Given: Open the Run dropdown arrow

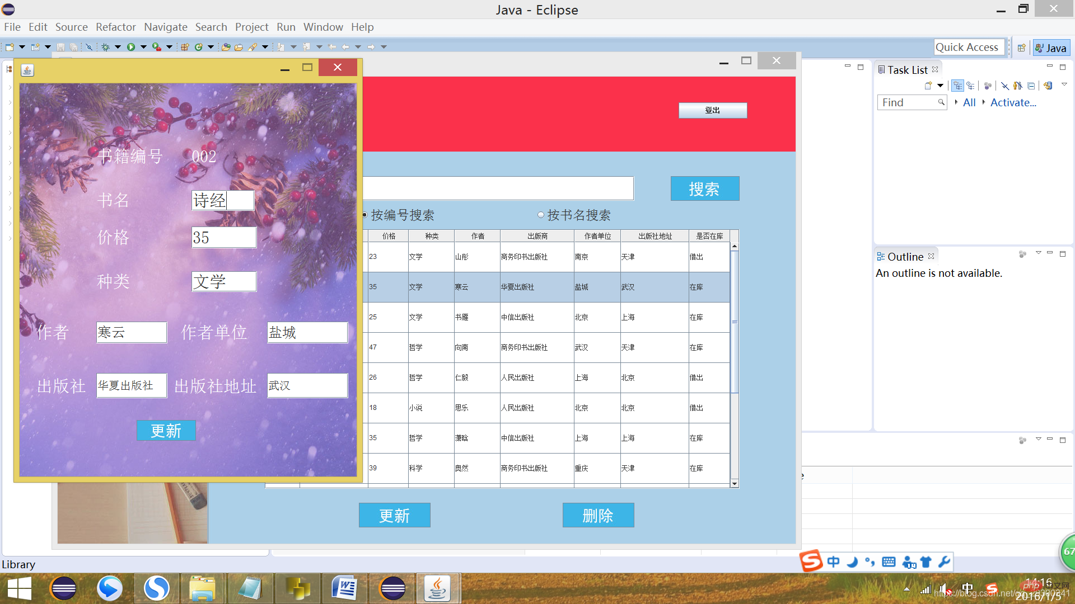Looking at the screenshot, I should tap(143, 47).
